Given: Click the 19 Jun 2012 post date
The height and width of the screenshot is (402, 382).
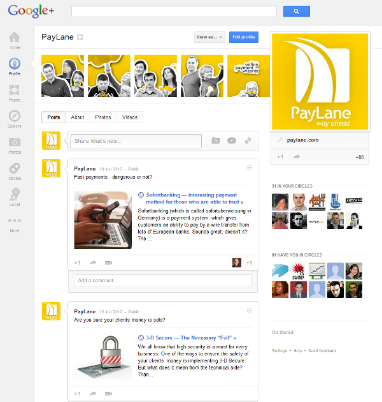Looking at the screenshot, I should 111,169.
